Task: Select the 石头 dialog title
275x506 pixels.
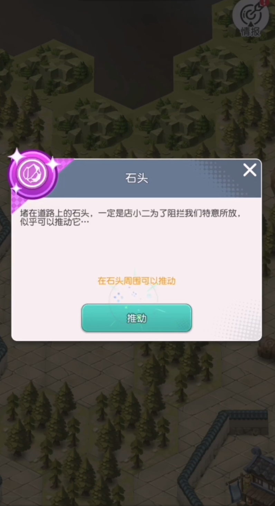Action: [136, 178]
